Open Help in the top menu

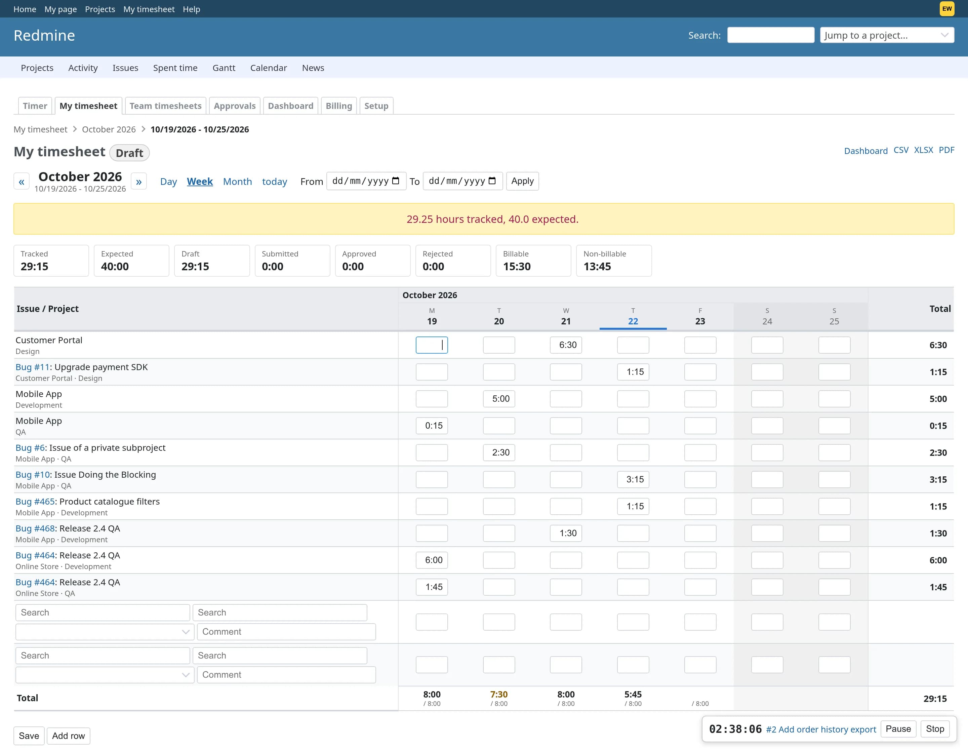point(192,9)
